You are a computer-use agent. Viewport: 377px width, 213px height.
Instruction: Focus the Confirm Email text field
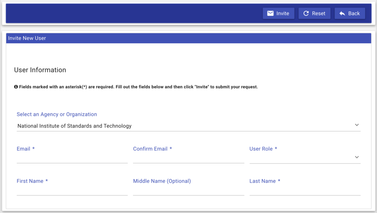[188, 158]
